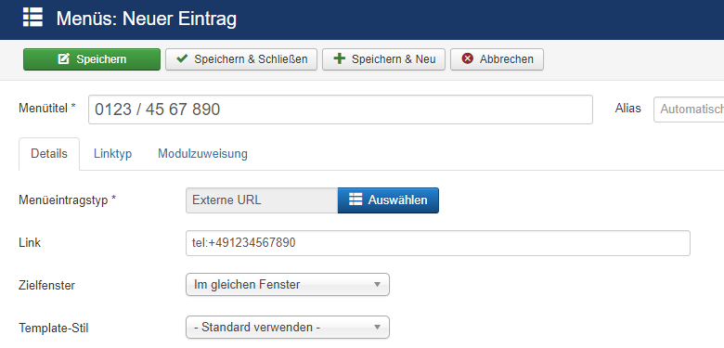
Task: Switch to the Linktyp tab
Action: point(112,154)
